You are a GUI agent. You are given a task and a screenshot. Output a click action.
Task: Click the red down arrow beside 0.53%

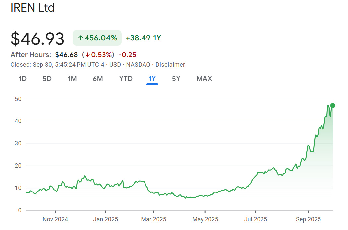(87, 55)
